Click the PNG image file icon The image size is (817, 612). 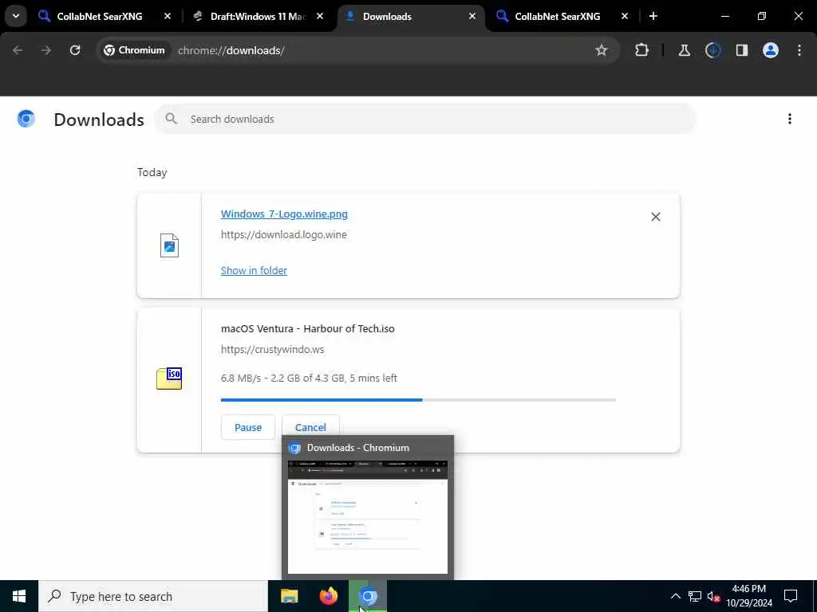(169, 245)
